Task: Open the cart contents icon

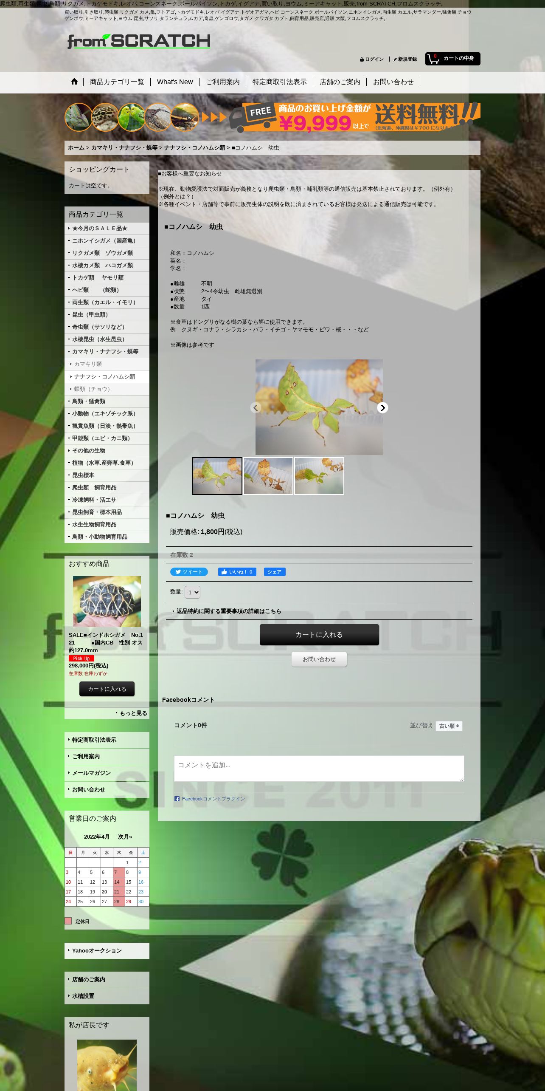Action: 452,59
